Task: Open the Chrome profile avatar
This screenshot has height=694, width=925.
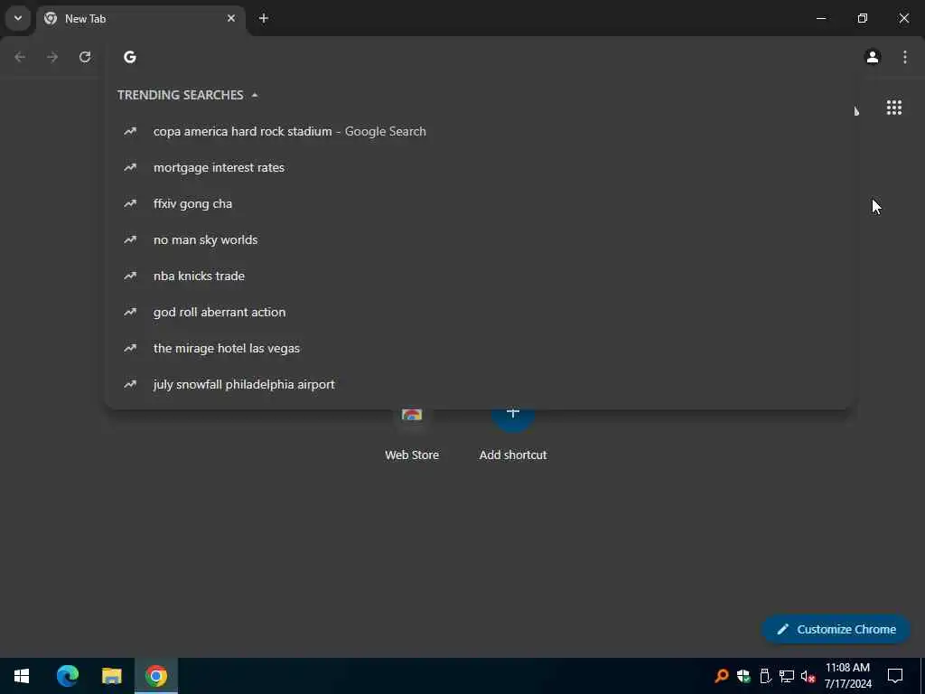Action: point(873,57)
